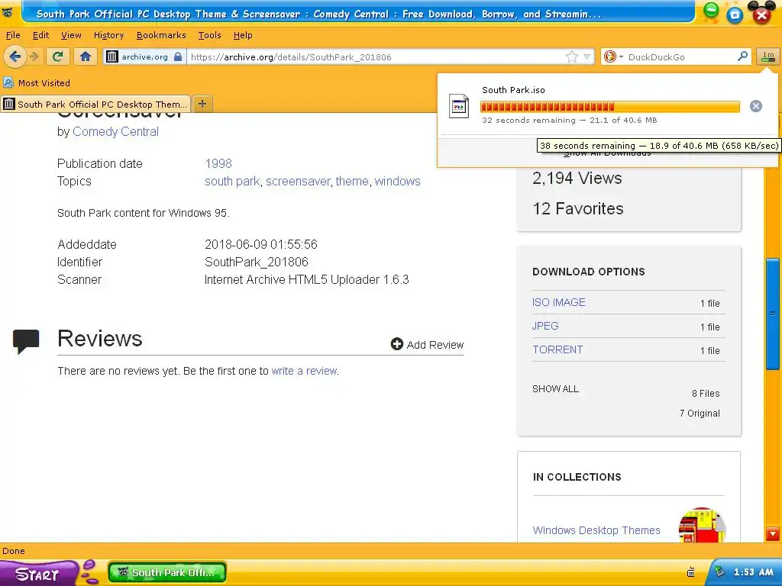Viewport: 782px width, 586px height.
Task: Click the Done status bar text
Action: [14, 551]
